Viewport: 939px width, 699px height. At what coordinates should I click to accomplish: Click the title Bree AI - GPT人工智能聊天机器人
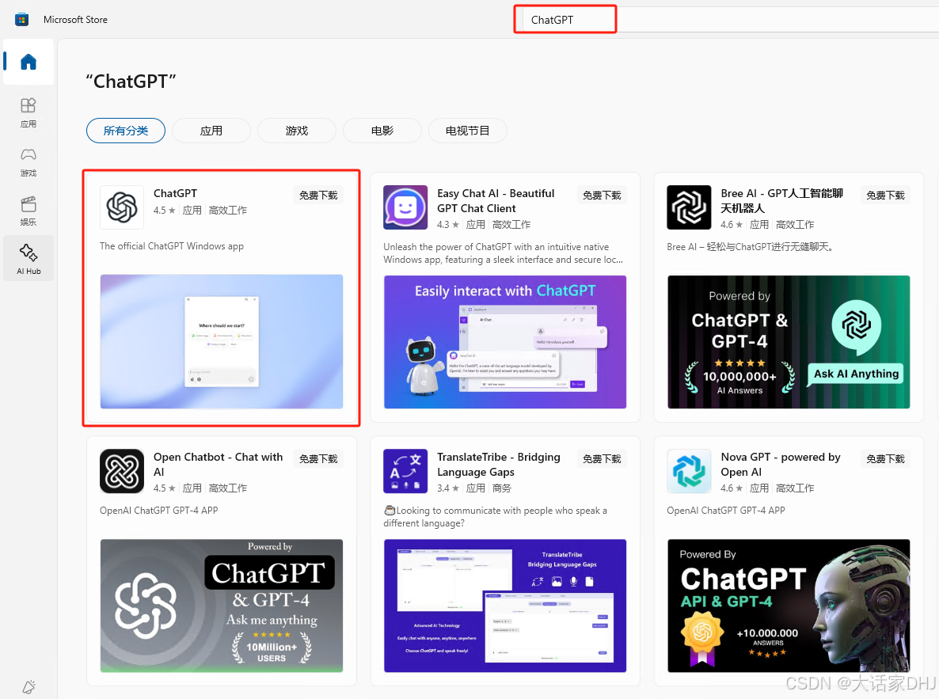click(782, 200)
